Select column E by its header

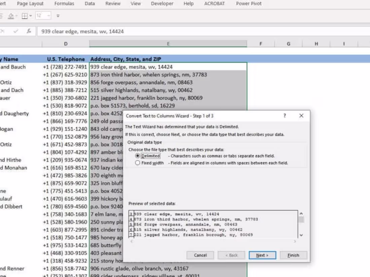pos(168,44)
